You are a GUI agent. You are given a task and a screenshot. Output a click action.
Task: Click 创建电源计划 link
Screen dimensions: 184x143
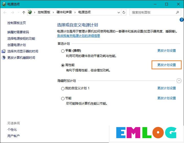[17, 45]
